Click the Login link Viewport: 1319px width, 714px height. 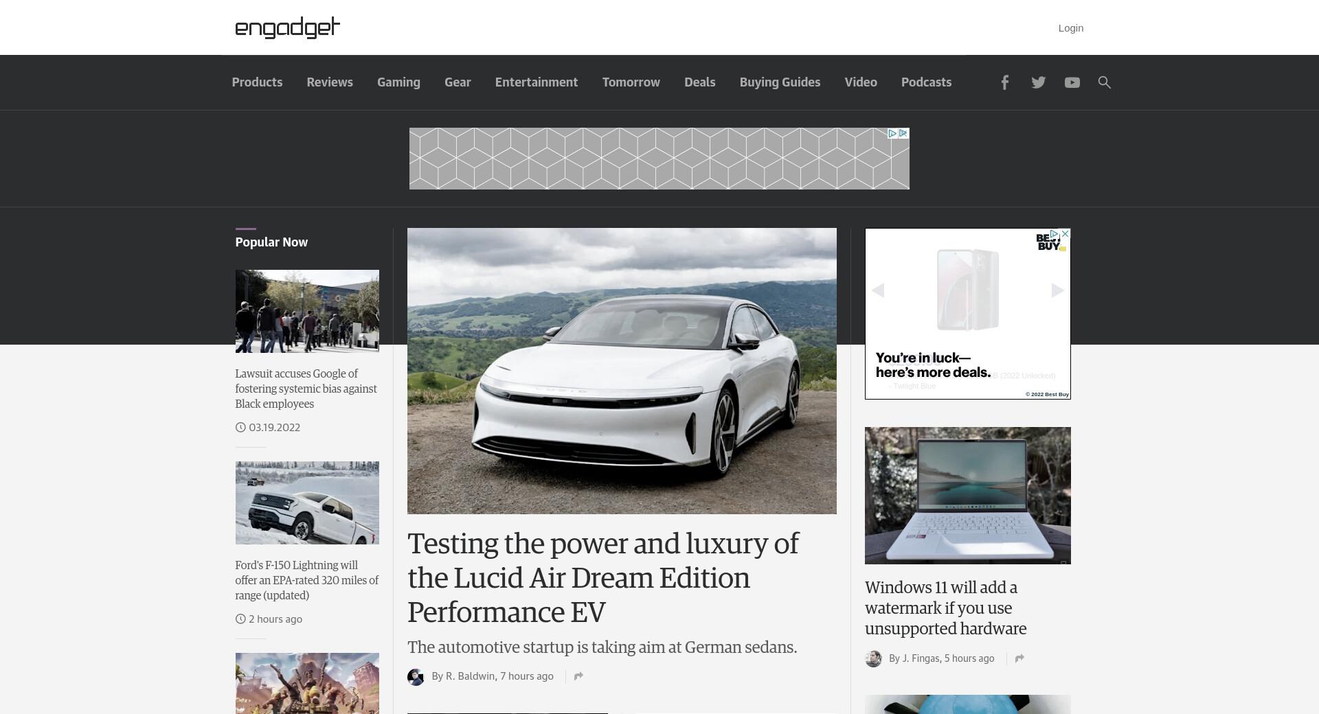(x=1070, y=28)
